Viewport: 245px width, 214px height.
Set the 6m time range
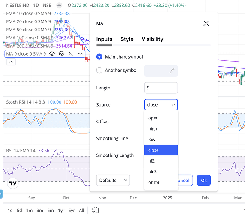(51, 211)
